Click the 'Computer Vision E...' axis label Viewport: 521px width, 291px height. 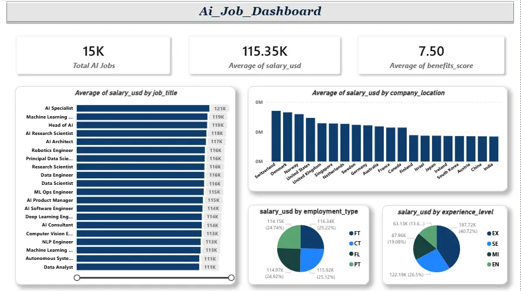[49, 234]
